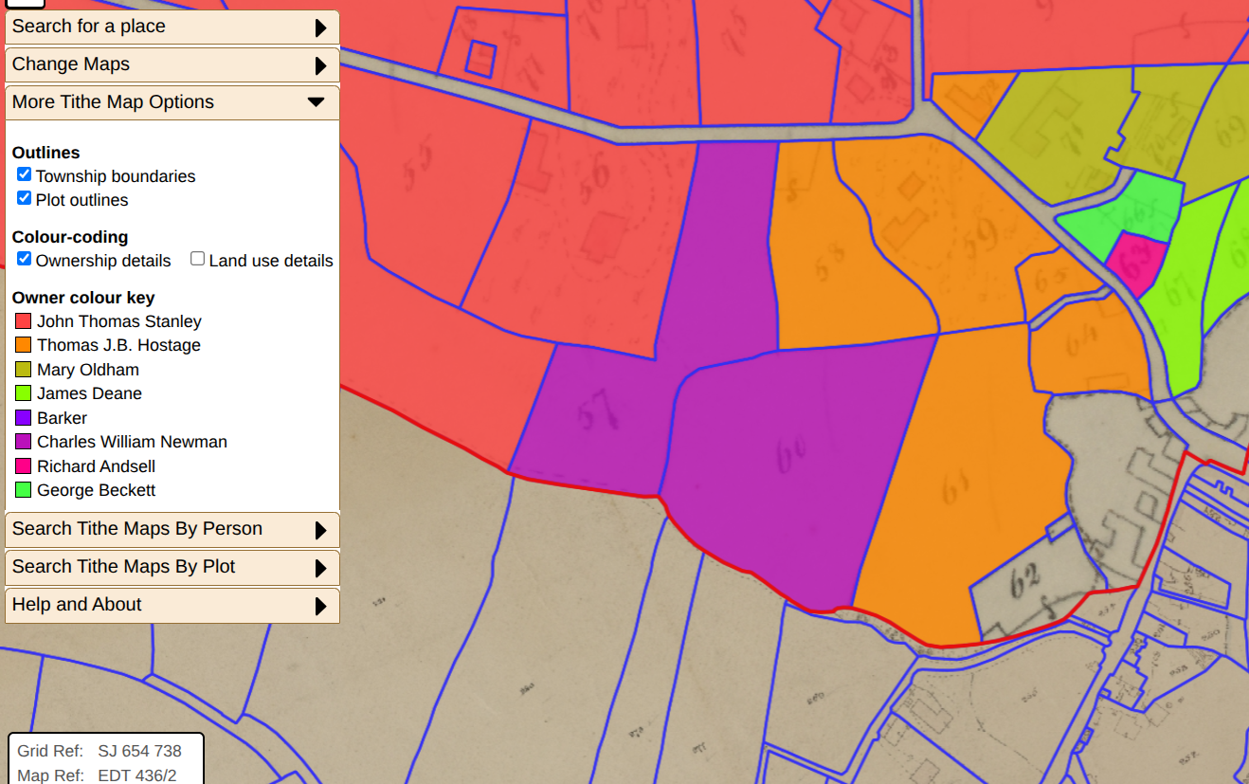The height and width of the screenshot is (784, 1249).
Task: Click James Deane lime green swatch
Action: pyautogui.click(x=23, y=393)
